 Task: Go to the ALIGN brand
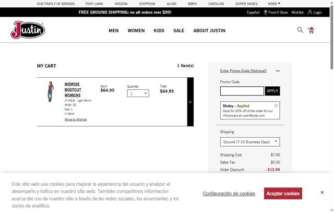click(172, 4)
